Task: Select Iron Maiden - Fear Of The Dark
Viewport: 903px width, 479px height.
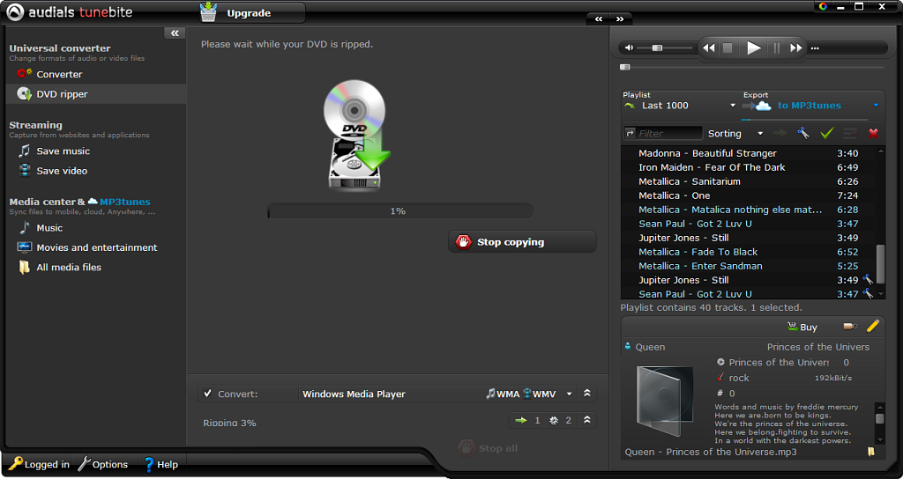Action: coord(749,167)
